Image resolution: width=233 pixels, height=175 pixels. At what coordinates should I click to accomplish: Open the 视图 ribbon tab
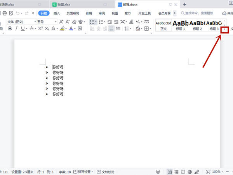tap(115, 13)
